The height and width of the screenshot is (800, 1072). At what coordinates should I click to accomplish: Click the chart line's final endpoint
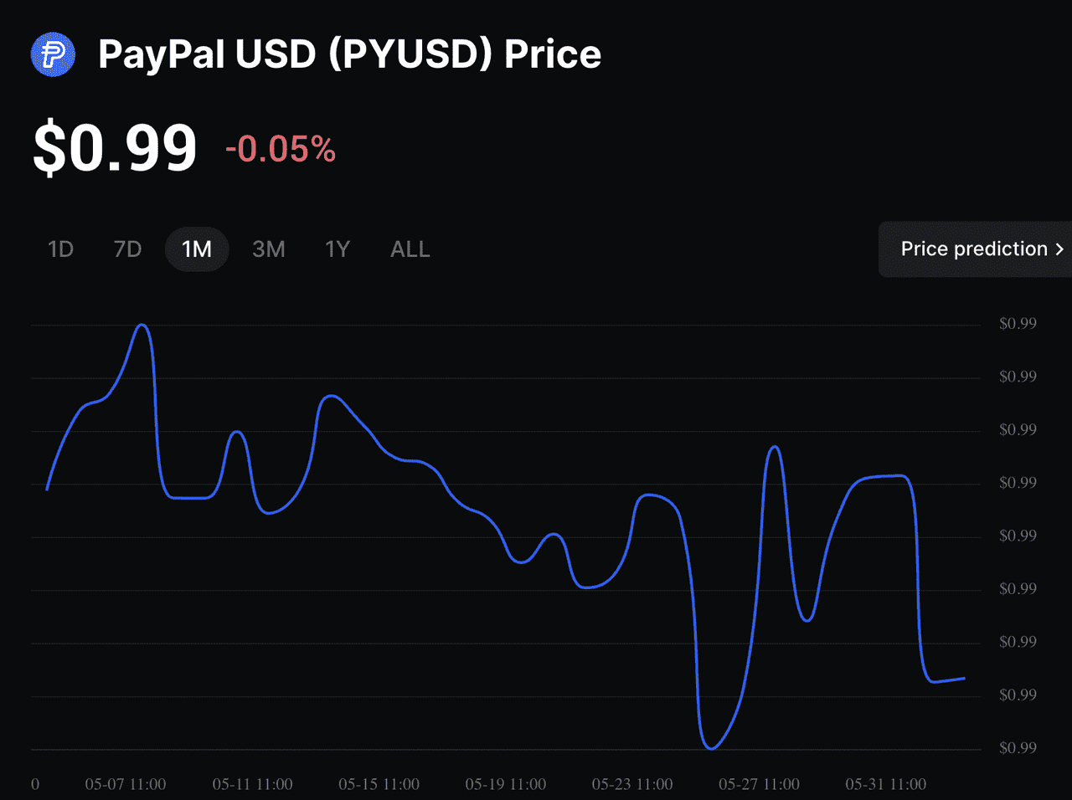pos(964,679)
